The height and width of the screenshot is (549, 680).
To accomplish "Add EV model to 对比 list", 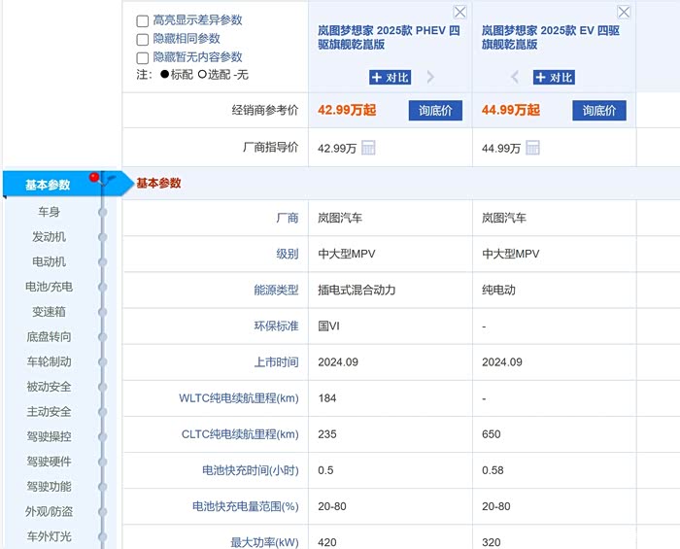I will coord(554,78).
